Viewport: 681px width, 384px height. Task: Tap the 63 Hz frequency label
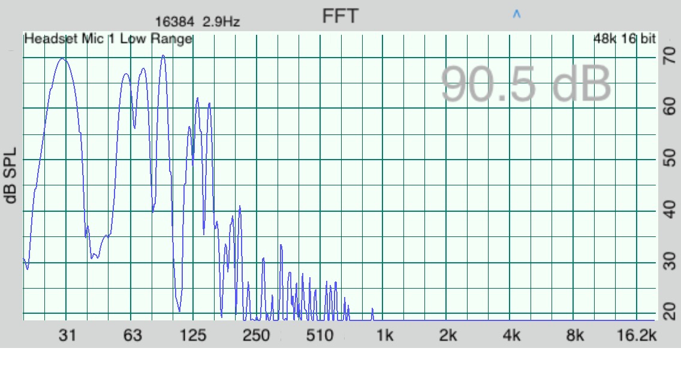pos(132,335)
